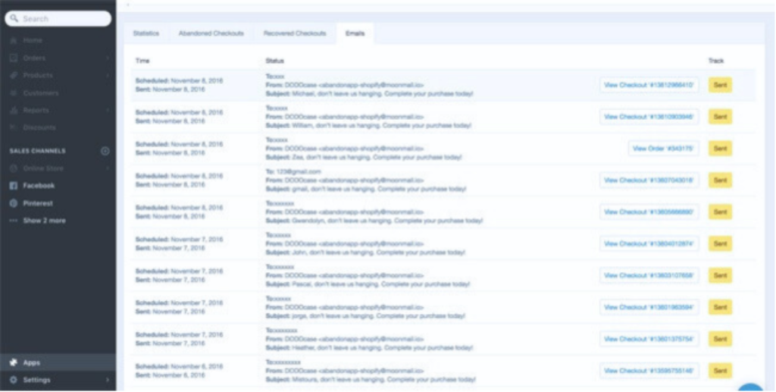View checkout for John's email
The image size is (776, 392).
[649, 243]
